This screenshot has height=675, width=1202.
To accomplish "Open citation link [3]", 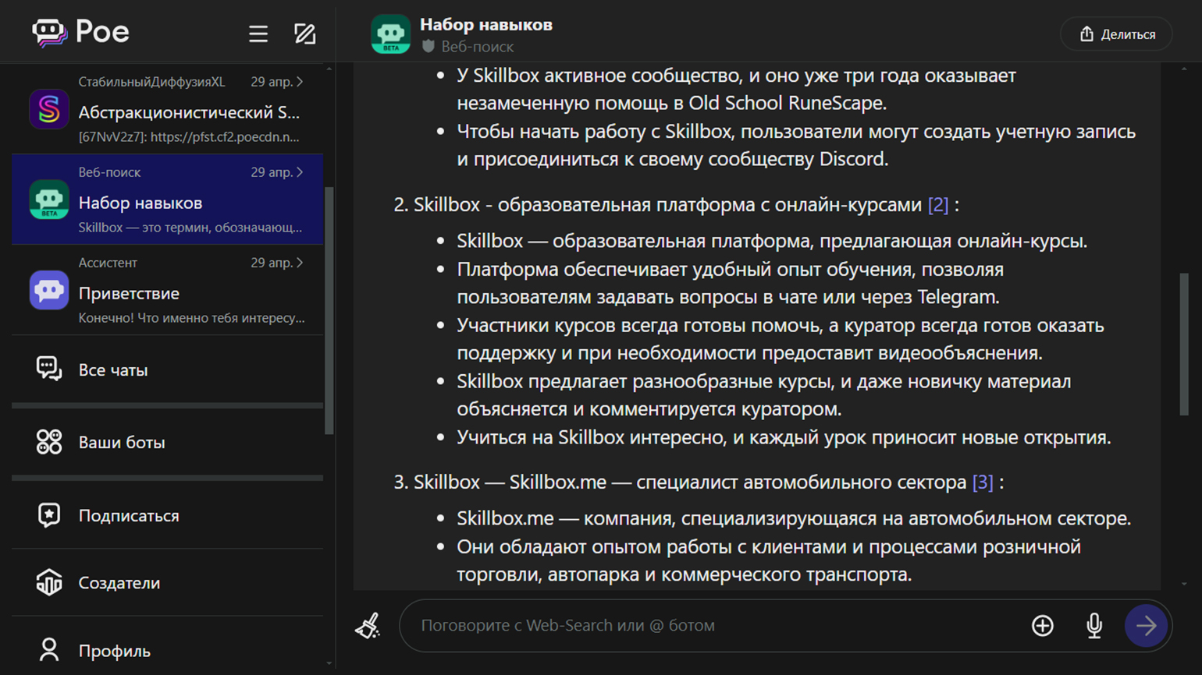I will tap(983, 482).
